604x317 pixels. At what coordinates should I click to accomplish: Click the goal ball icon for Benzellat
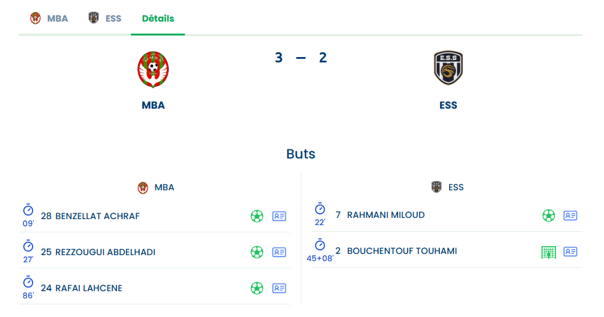(257, 216)
